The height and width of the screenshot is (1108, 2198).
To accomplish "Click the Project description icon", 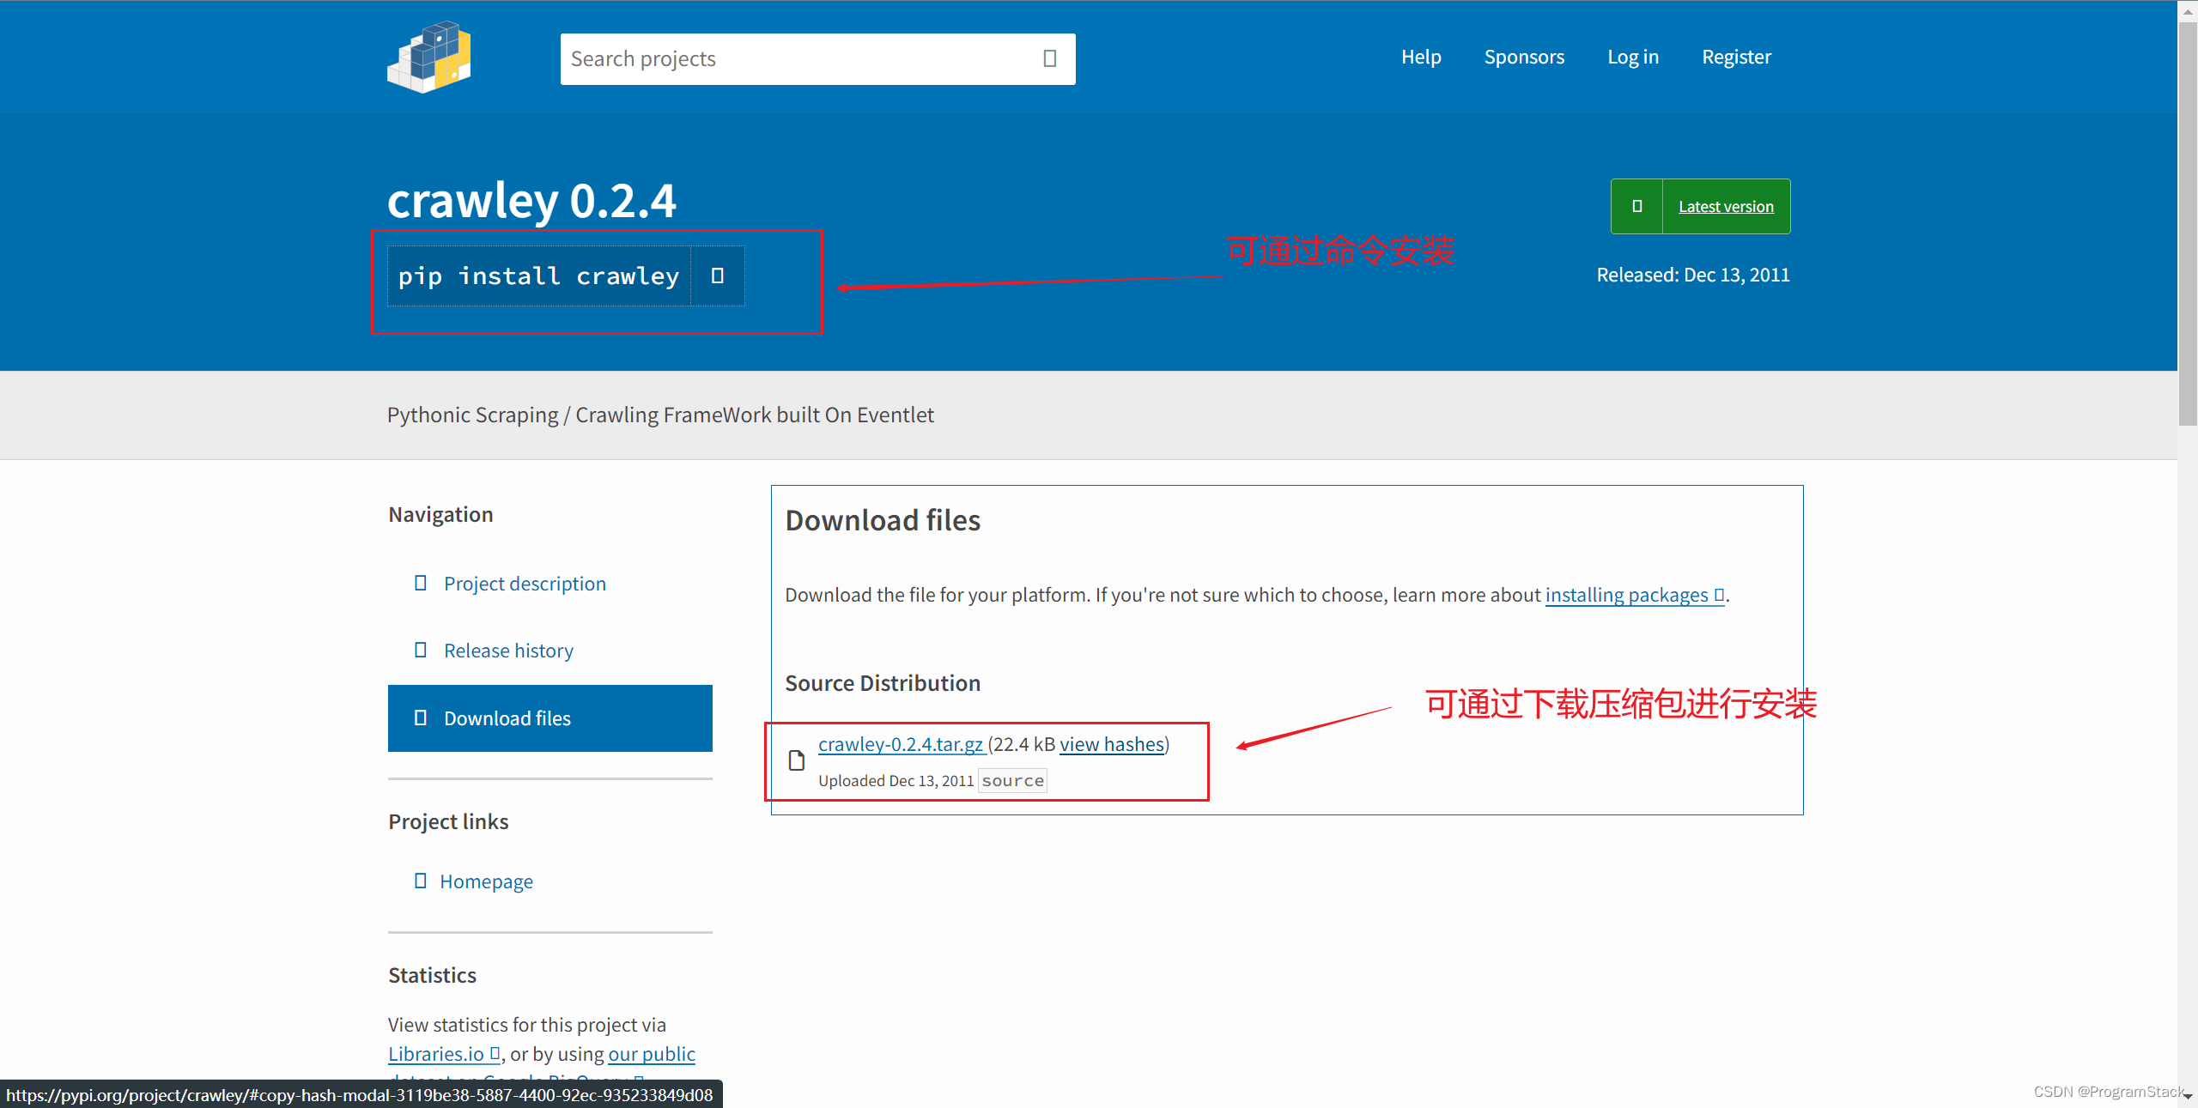I will [421, 583].
